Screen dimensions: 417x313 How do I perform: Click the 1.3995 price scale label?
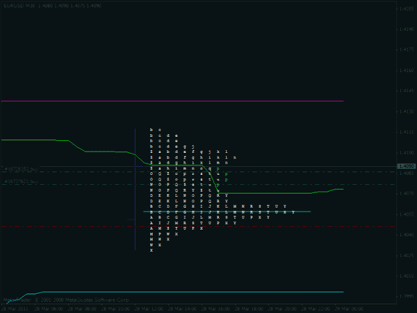tap(406, 296)
